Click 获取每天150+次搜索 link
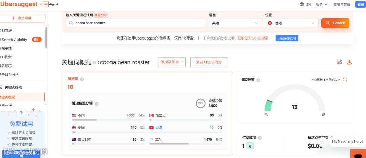Image resolution: width=366 pixels, height=158 pixels. [253, 38]
